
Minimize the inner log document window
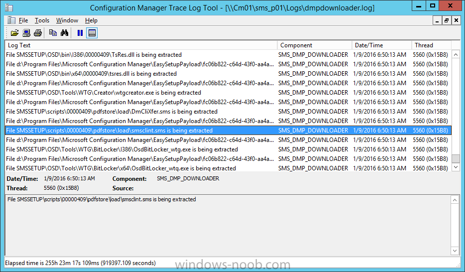pyautogui.click(x=437, y=20)
